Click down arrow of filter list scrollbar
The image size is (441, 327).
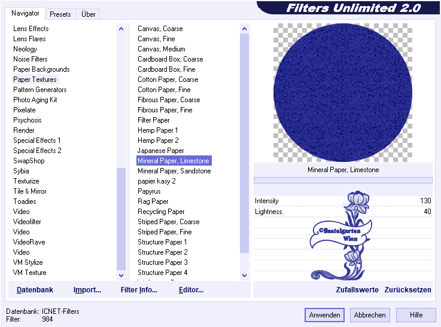[244, 276]
